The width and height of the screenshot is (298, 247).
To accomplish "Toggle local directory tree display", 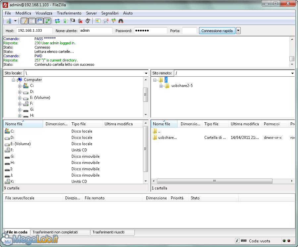I will pyautogui.click(x=32, y=21).
